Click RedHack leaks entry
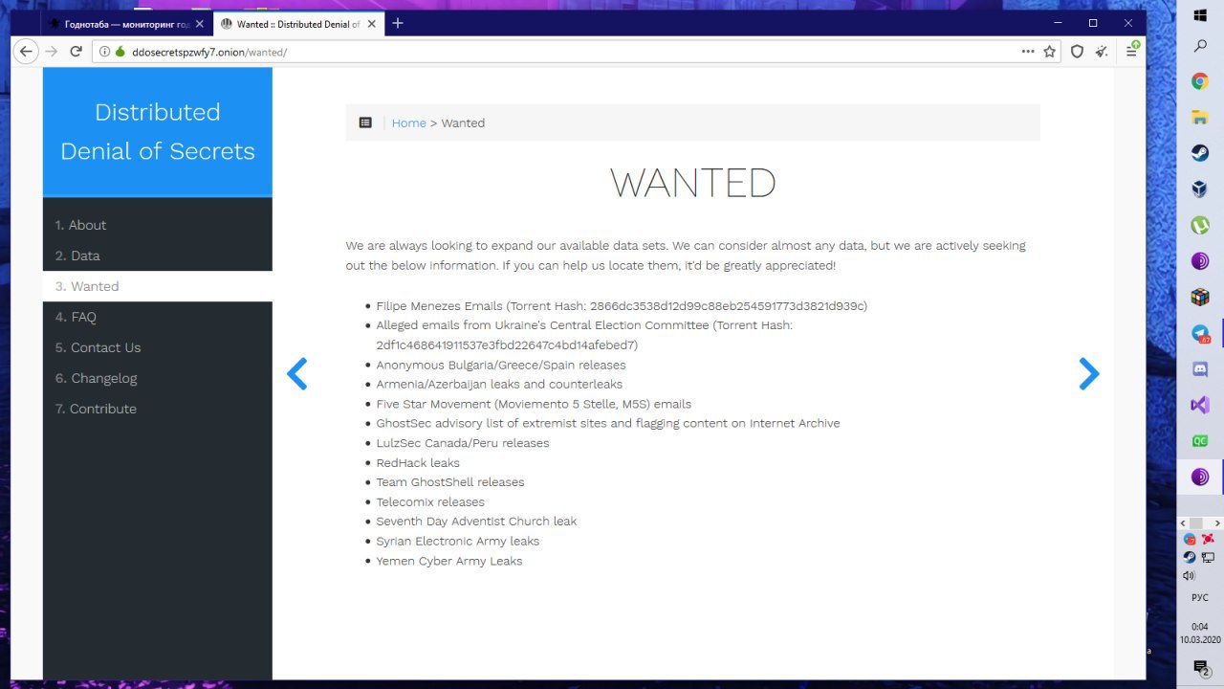Screen dimensions: 1224x689 pyautogui.click(x=418, y=462)
